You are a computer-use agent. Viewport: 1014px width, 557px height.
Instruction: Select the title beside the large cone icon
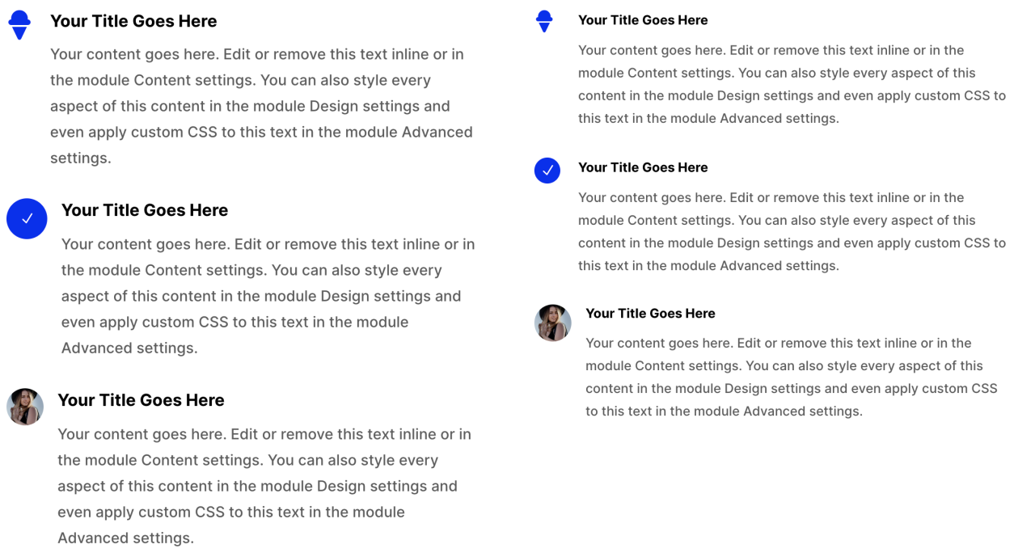tap(133, 22)
